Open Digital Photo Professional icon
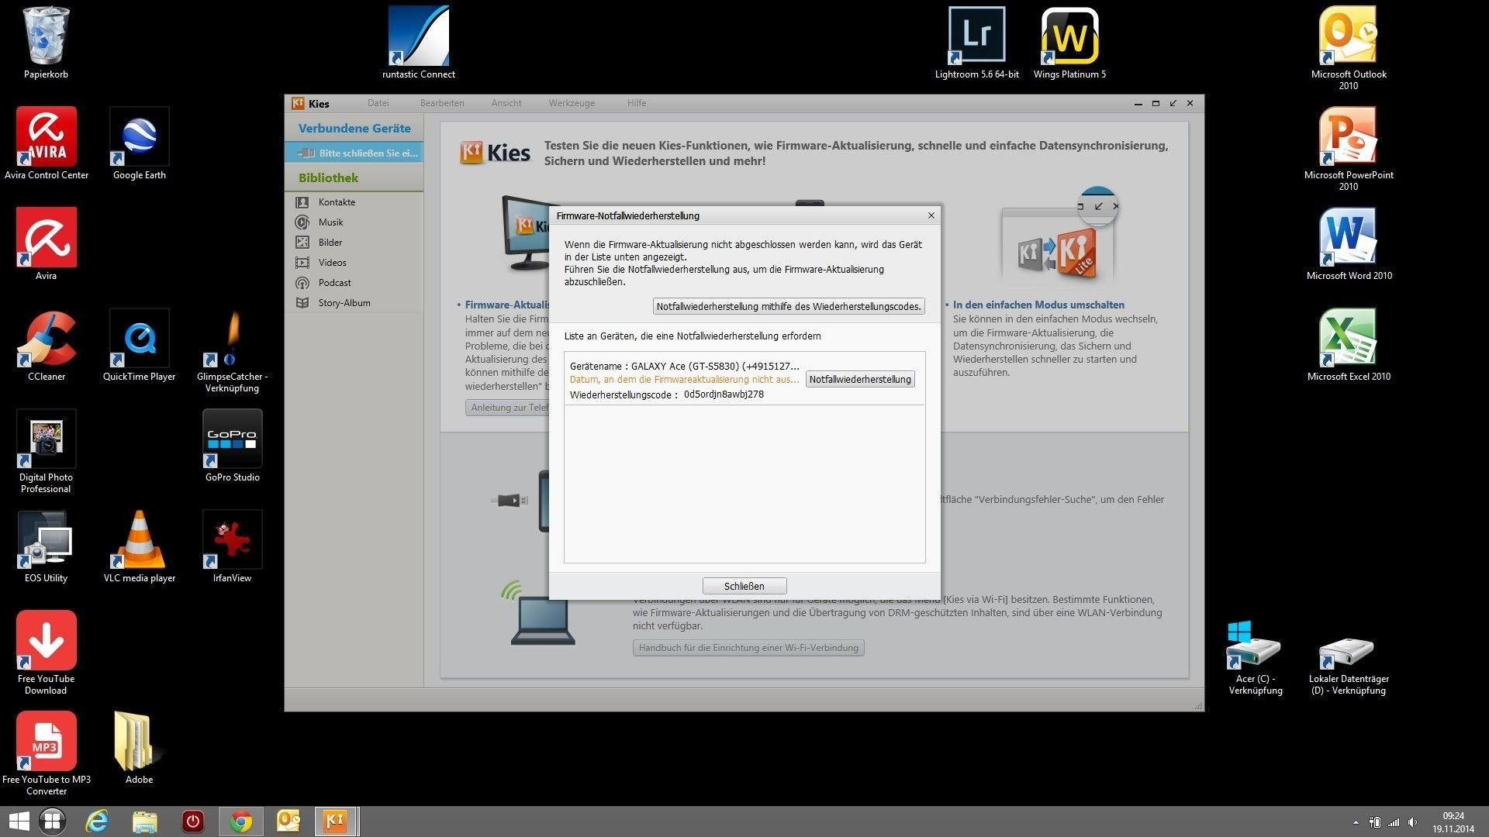 (46, 451)
